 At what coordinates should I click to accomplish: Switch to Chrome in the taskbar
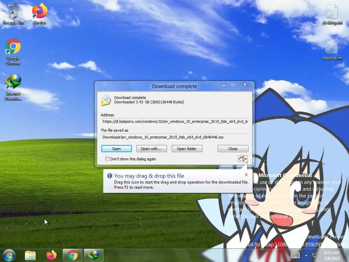[73, 255]
